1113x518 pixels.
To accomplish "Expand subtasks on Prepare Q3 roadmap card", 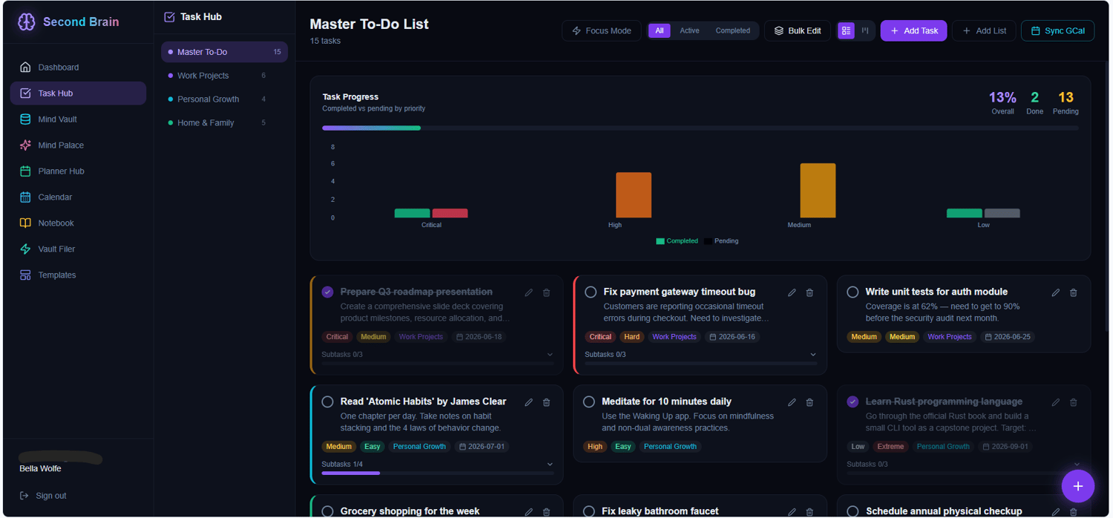I will (550, 355).
